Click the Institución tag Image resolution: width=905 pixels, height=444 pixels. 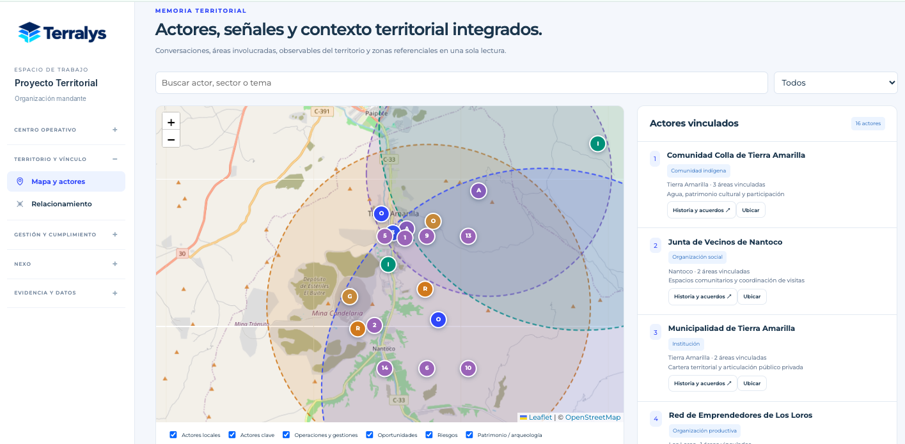pyautogui.click(x=686, y=344)
